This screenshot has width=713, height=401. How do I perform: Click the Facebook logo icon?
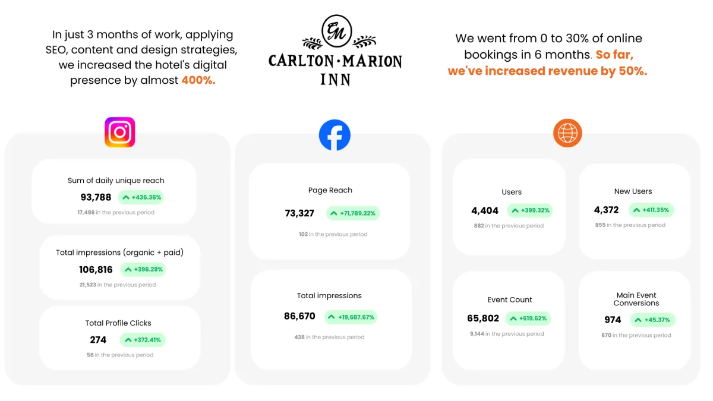point(335,135)
